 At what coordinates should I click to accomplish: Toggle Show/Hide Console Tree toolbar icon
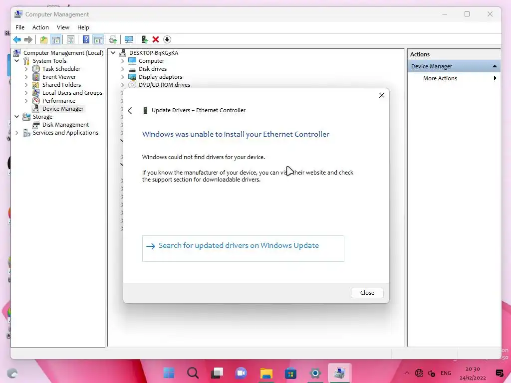pyautogui.click(x=56, y=40)
